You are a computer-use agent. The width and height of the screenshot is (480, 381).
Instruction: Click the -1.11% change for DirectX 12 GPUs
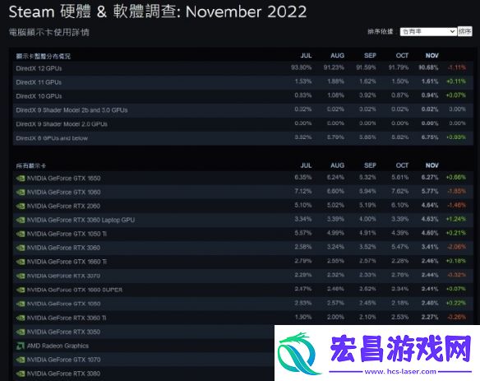[x=457, y=67]
